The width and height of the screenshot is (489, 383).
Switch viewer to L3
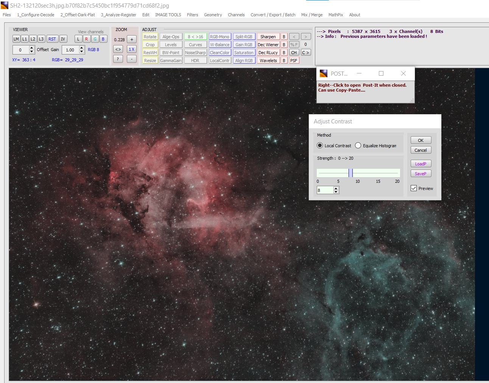(x=41, y=39)
